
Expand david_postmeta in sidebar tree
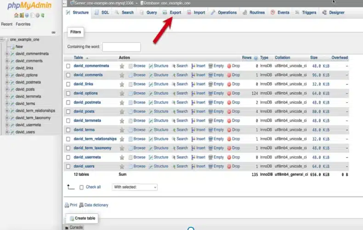pyautogui.click(x=7, y=82)
